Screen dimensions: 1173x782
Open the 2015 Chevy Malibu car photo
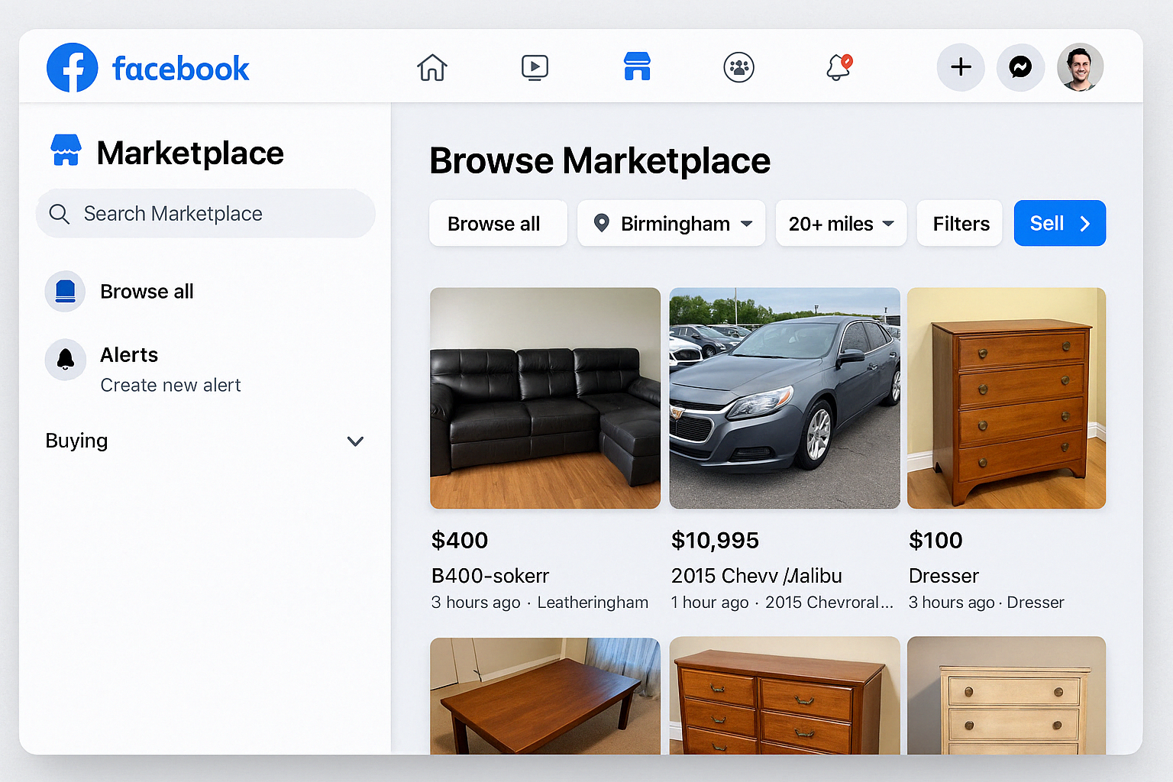point(784,398)
